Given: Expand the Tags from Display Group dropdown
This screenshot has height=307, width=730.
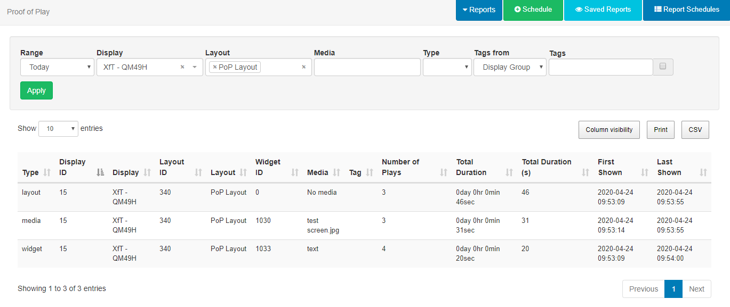Looking at the screenshot, I should pyautogui.click(x=510, y=67).
